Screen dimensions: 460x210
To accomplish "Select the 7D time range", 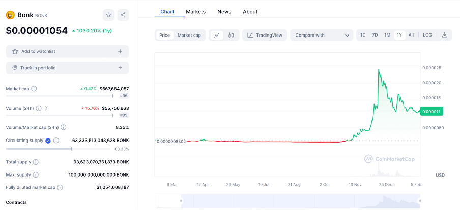I will point(375,35).
